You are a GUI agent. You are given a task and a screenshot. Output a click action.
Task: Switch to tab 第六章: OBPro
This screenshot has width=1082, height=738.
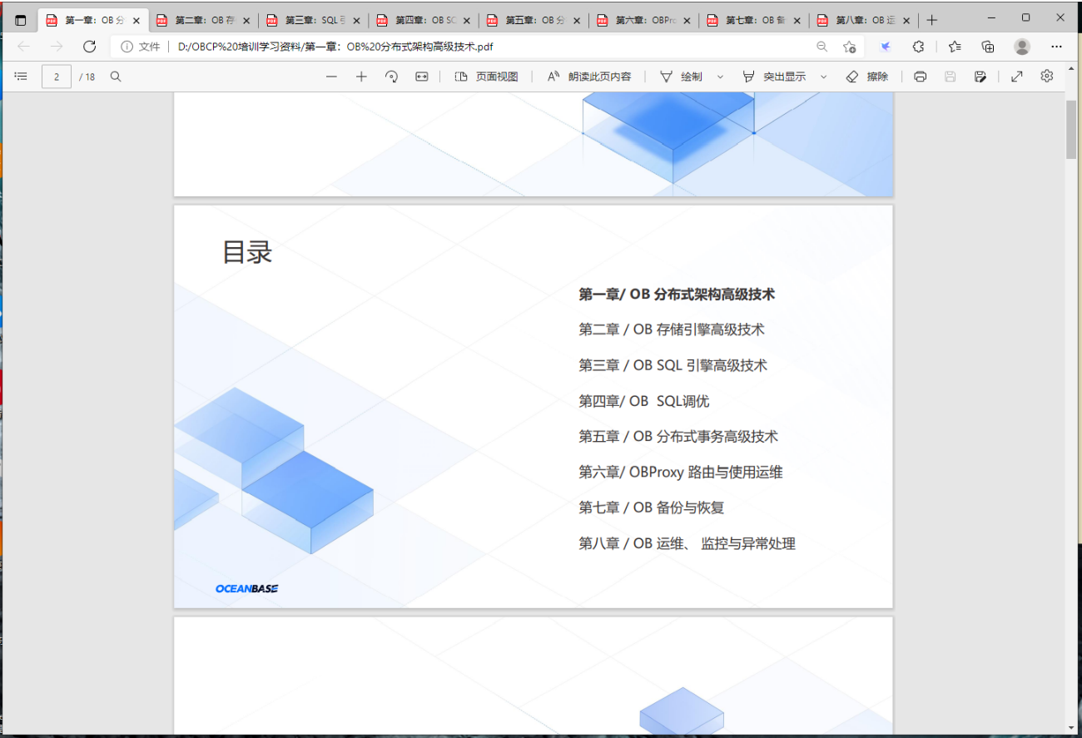(x=645, y=21)
